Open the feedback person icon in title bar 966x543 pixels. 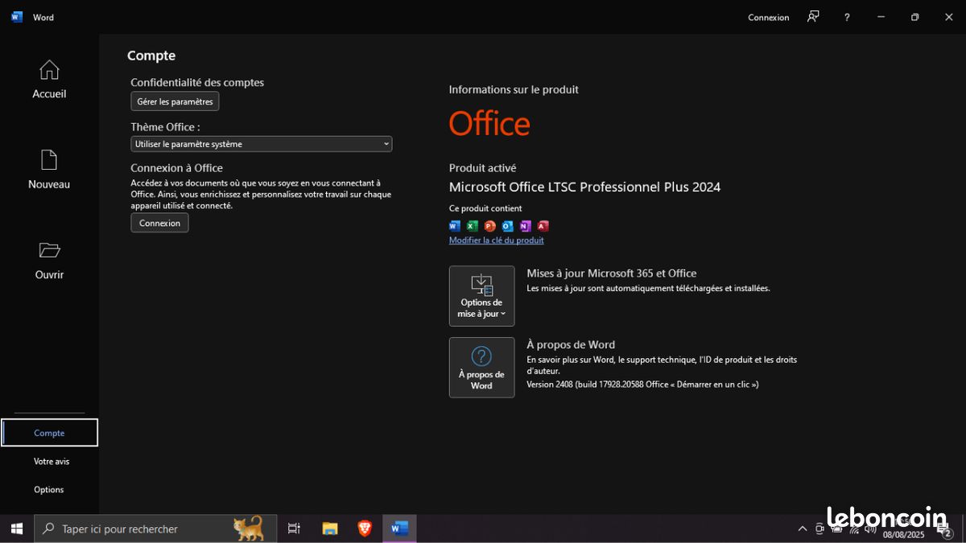click(x=813, y=17)
